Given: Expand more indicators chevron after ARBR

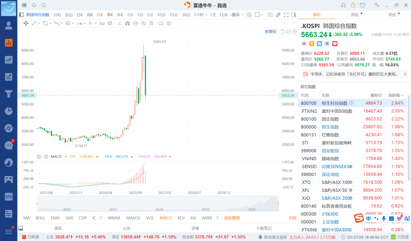Looking at the screenshot, I should click(217, 218).
